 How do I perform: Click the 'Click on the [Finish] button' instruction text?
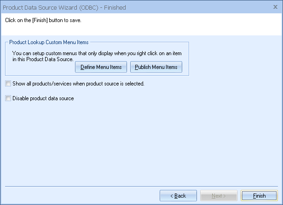point(45,21)
